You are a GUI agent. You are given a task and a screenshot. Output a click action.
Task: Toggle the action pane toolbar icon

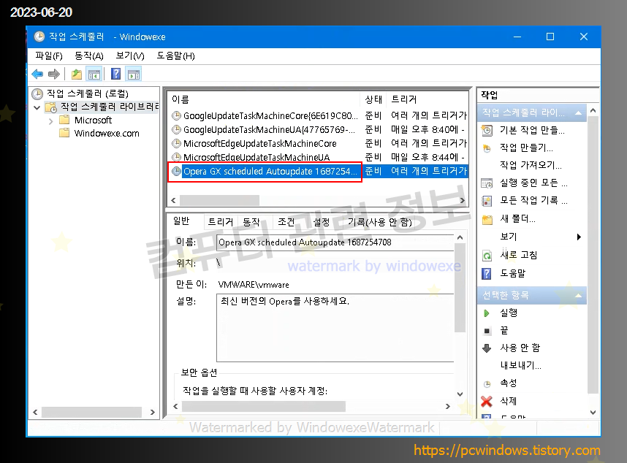point(134,74)
